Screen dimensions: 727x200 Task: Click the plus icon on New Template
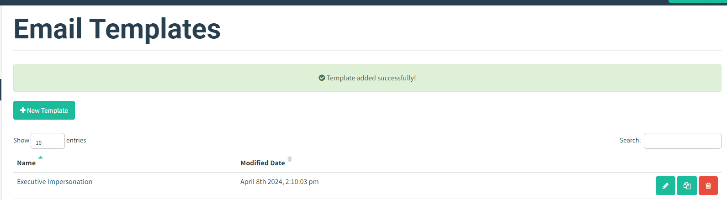[23, 111]
